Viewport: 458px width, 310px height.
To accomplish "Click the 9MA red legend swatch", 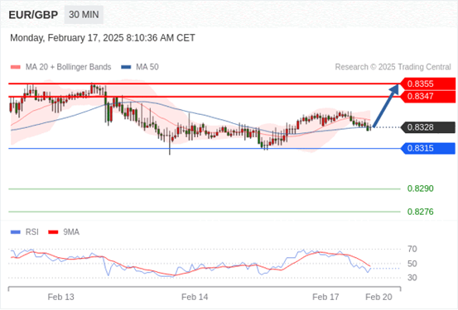I will point(53,232).
